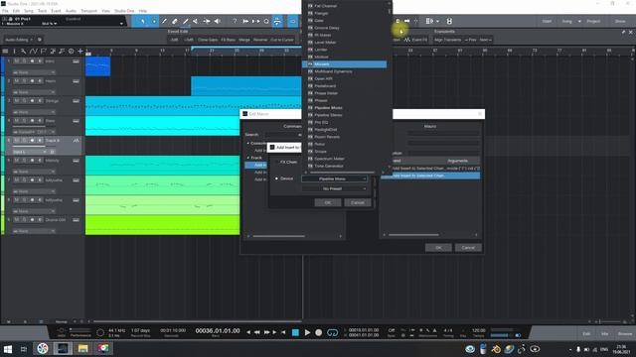Image resolution: width=636 pixels, height=357 pixels.
Task: Open the No Preset dropdown
Action: point(334,188)
